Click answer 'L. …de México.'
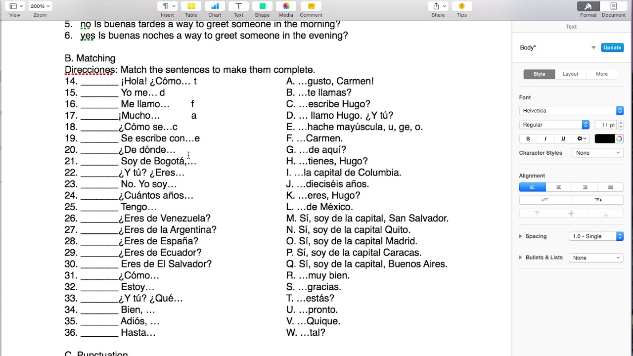This screenshot has height=356, width=633. (x=319, y=207)
